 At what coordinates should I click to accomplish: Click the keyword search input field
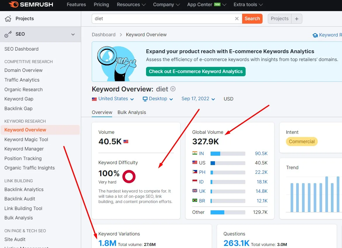point(164,19)
